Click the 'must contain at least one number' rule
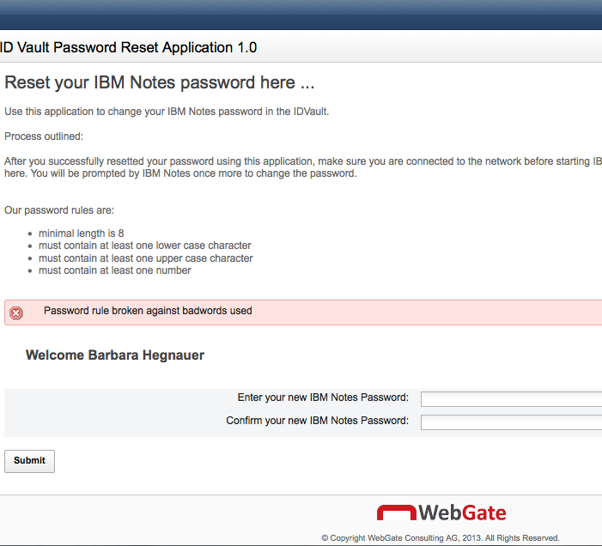 tap(114, 270)
